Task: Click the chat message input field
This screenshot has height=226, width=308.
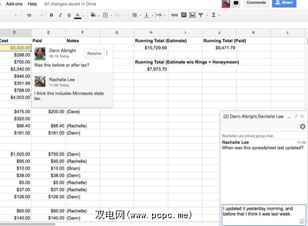Action: (x=264, y=215)
